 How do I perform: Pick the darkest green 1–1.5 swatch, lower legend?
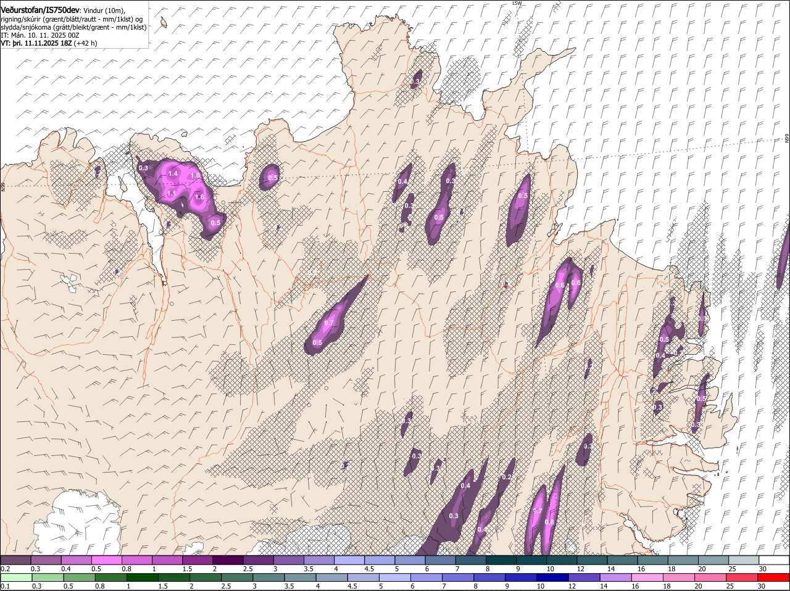(142, 578)
